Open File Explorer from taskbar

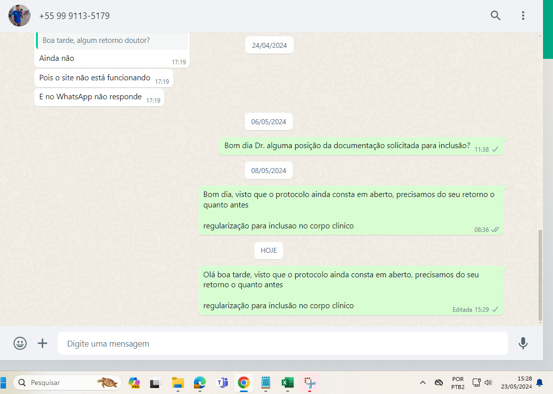point(178,383)
